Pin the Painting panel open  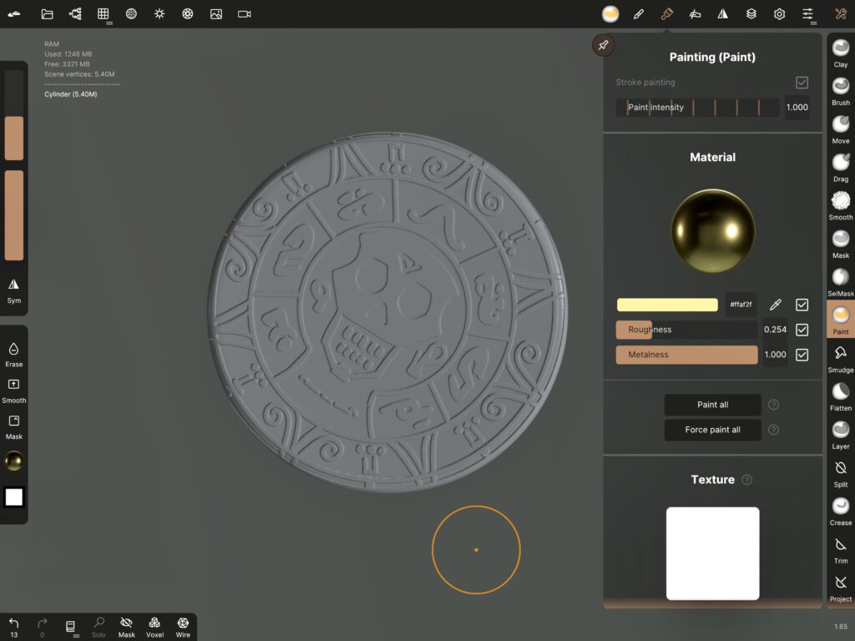tap(603, 45)
